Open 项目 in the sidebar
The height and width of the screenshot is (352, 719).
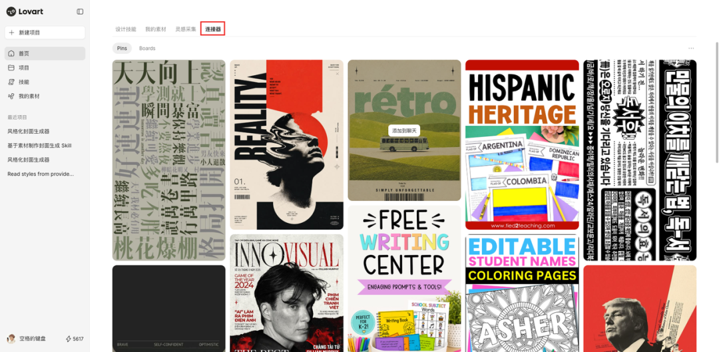(45, 68)
